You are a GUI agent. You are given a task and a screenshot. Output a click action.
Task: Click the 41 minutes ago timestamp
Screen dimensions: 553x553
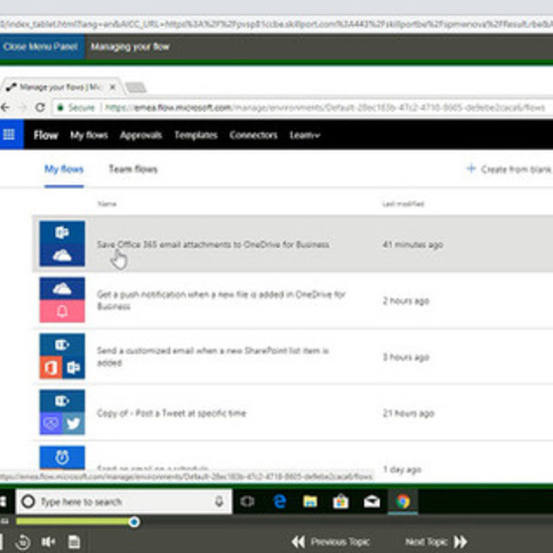point(413,245)
